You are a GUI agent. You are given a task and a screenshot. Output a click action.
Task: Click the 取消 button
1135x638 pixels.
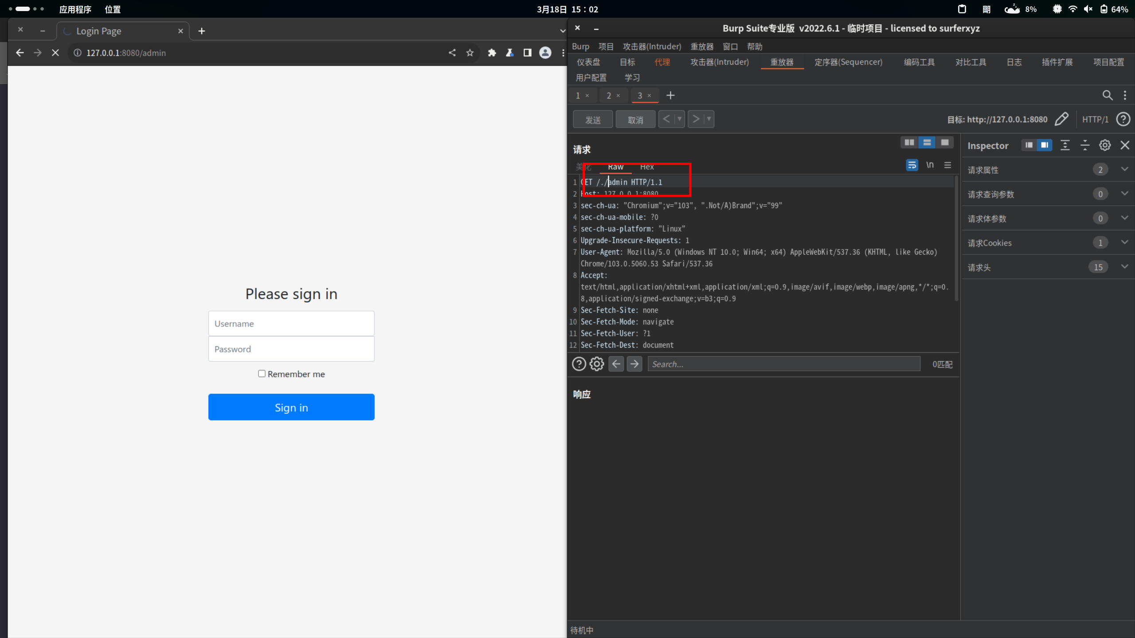(635, 119)
